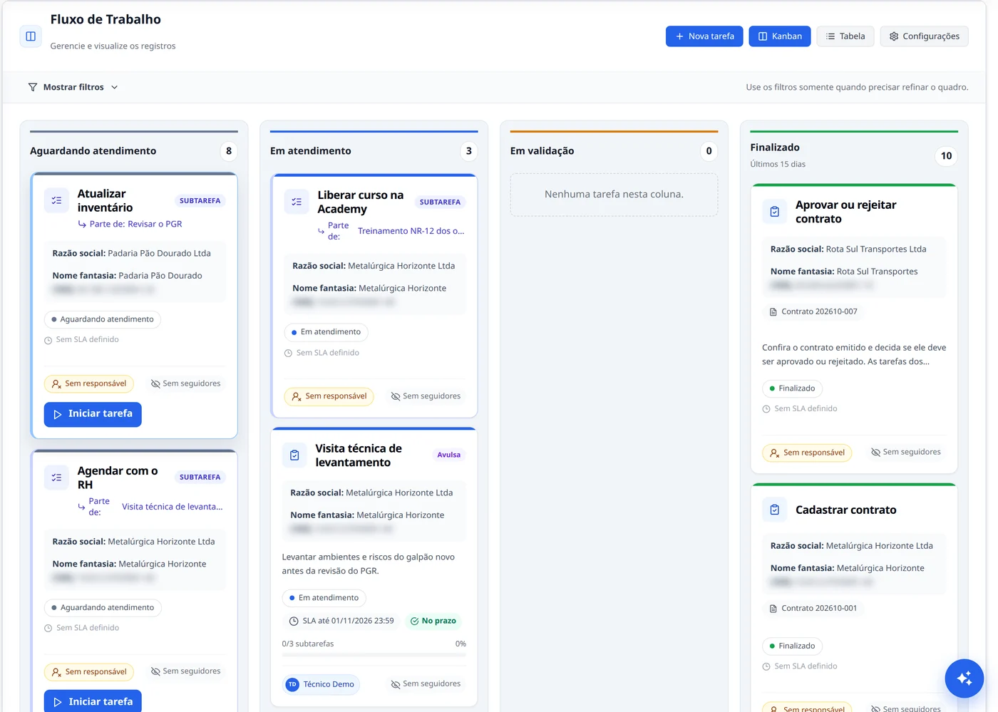Click clipboard icon on Visita técnica card
The width and height of the screenshot is (998, 712).
[x=294, y=455]
